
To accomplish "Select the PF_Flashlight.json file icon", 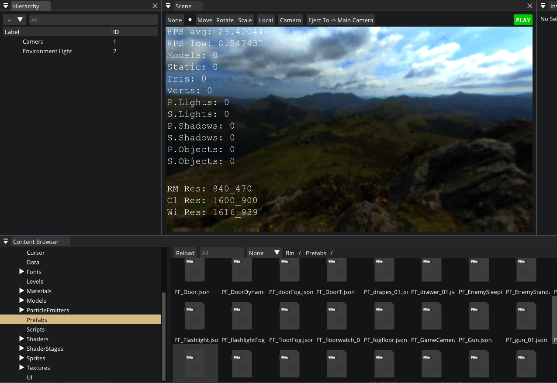I will [x=194, y=316].
